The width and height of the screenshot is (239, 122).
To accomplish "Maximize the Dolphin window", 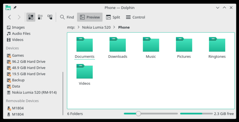I will click(x=224, y=8).
